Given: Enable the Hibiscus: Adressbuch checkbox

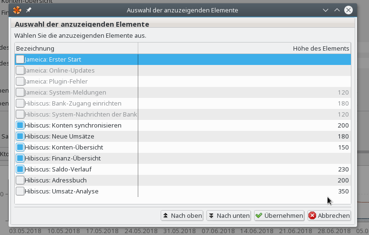Looking at the screenshot, I should tap(20, 180).
